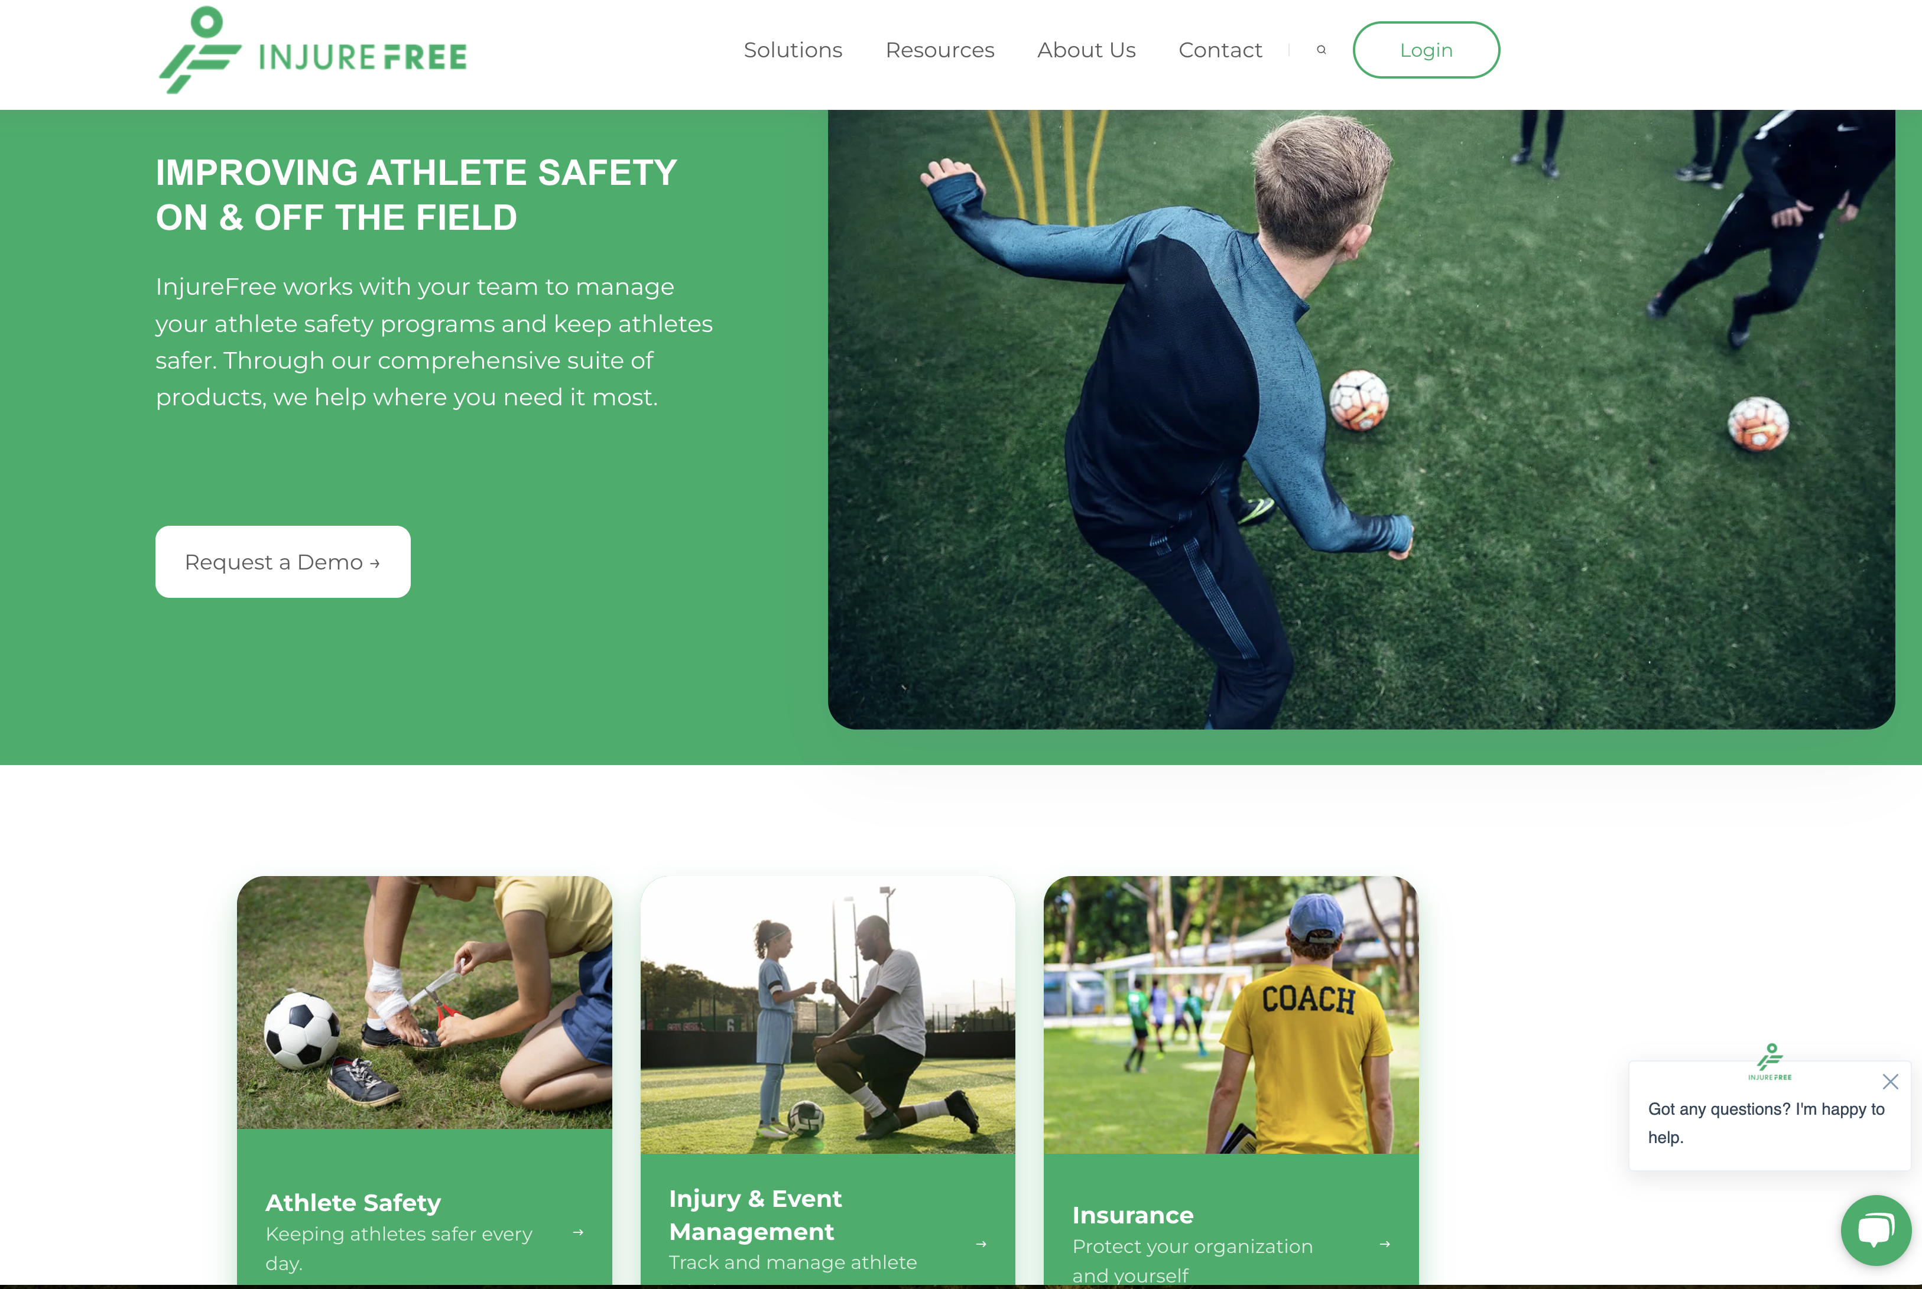The image size is (1922, 1289).
Task: Open the Resources menu
Action: point(940,50)
